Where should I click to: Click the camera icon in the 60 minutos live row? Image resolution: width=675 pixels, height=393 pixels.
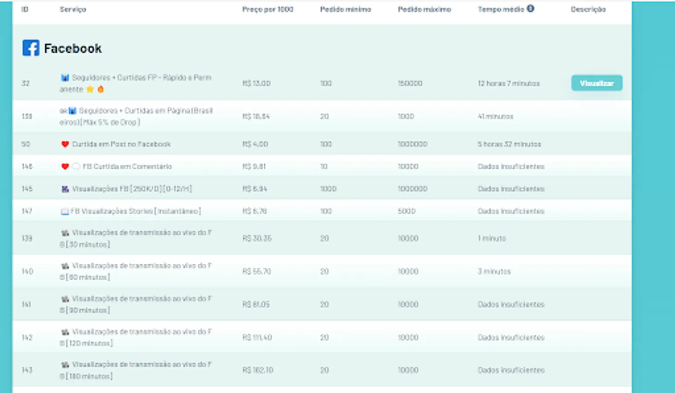[x=65, y=266]
